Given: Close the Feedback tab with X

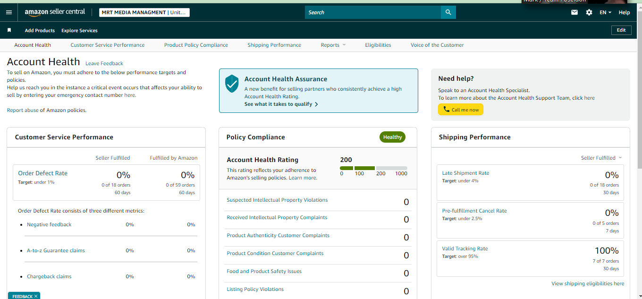Looking at the screenshot, I should click(x=36, y=296).
